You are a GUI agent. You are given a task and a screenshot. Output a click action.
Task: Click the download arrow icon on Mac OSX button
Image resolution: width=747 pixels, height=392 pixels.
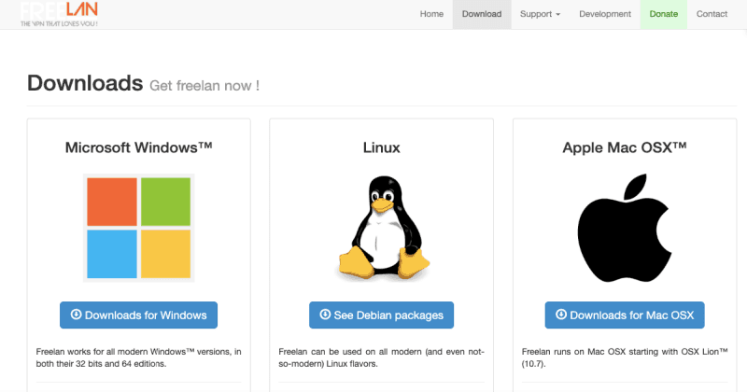[561, 315]
